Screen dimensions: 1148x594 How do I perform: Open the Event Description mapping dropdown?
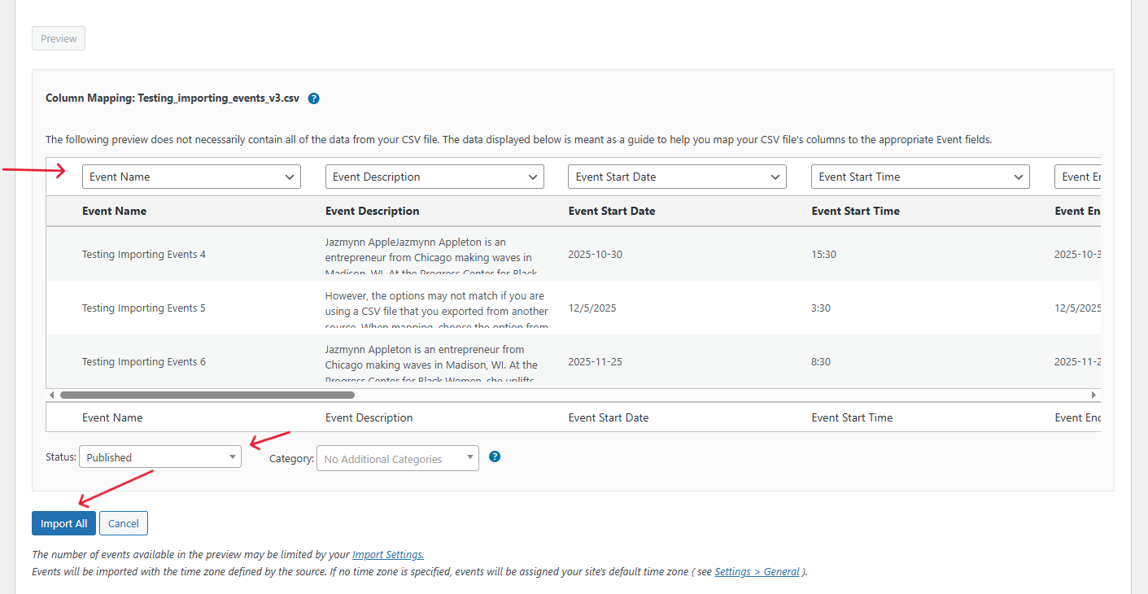pyautogui.click(x=434, y=177)
